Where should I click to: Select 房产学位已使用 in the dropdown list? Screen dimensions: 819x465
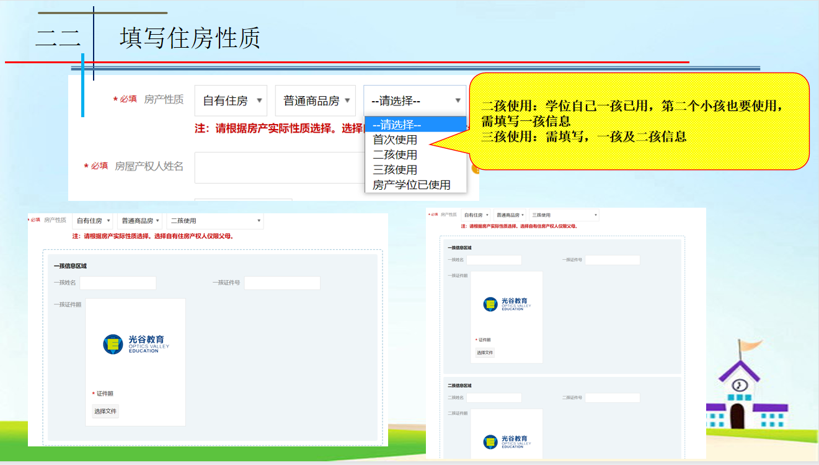click(x=411, y=185)
